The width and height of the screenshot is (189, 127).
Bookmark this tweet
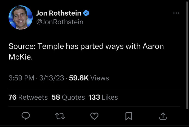click(x=128, y=116)
